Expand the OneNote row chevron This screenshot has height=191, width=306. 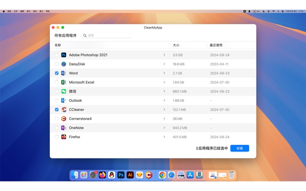point(164,128)
